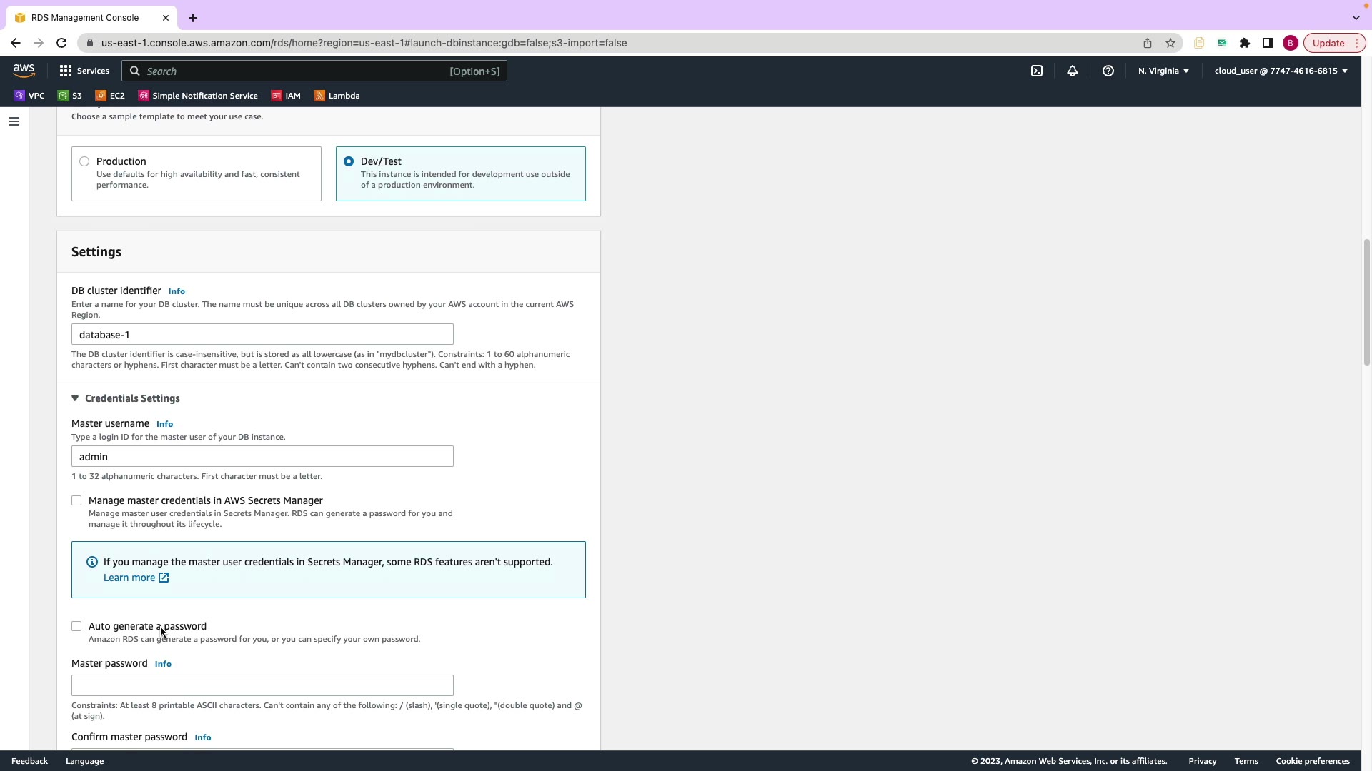Enable Manage master credentials in Secrets Manager
The height and width of the screenshot is (771, 1372).
[76, 500]
